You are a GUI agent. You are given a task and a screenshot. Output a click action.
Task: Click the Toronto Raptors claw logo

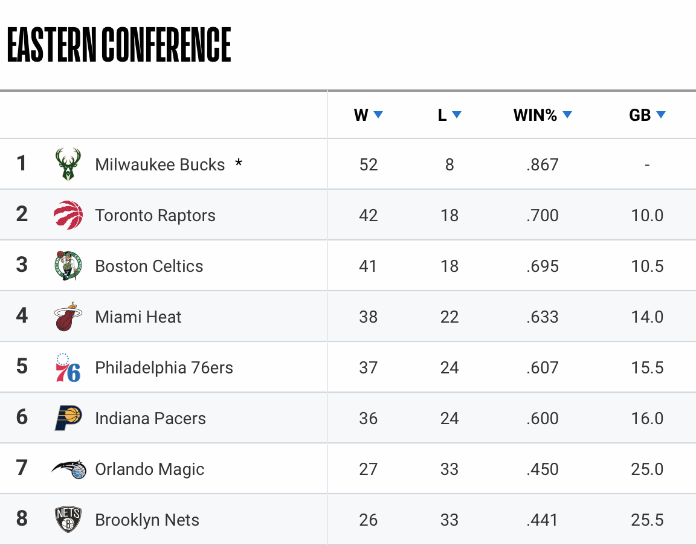tap(68, 215)
